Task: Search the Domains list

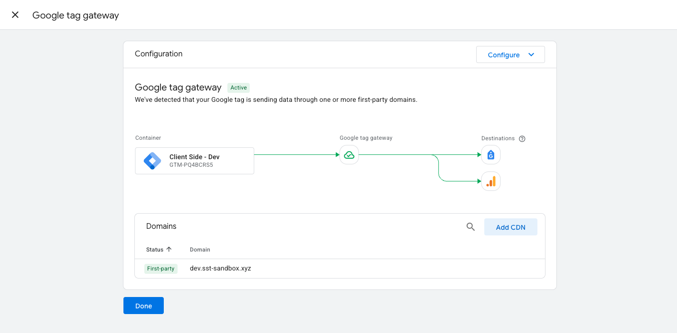Action: pyautogui.click(x=470, y=227)
